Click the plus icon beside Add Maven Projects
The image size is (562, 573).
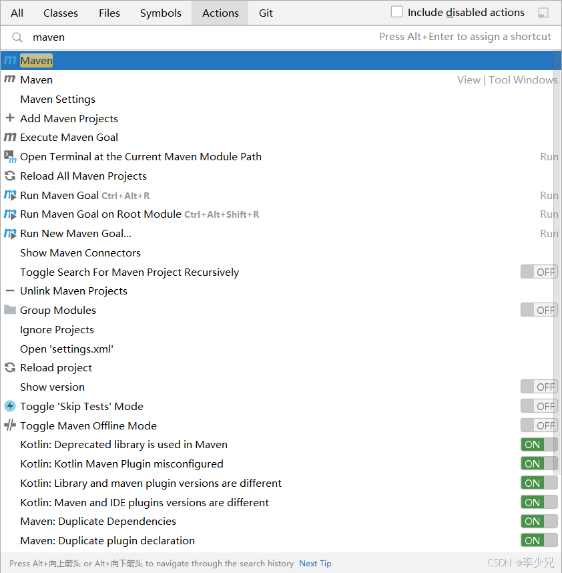click(x=10, y=118)
